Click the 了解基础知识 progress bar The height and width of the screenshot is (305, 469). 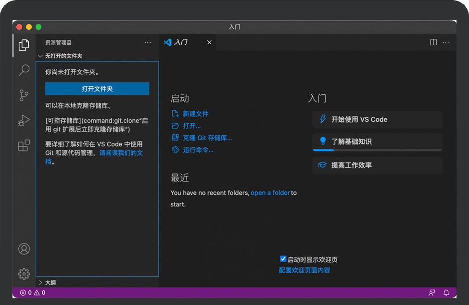pyautogui.click(x=377, y=150)
